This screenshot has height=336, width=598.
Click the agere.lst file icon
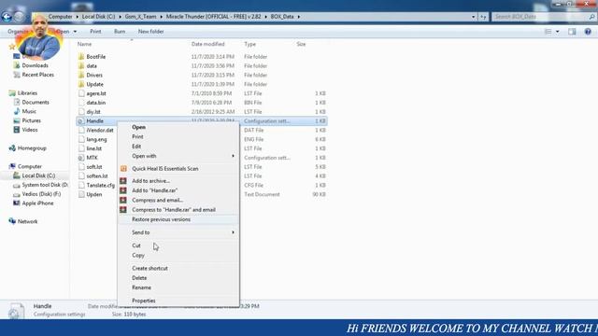pyautogui.click(x=81, y=93)
